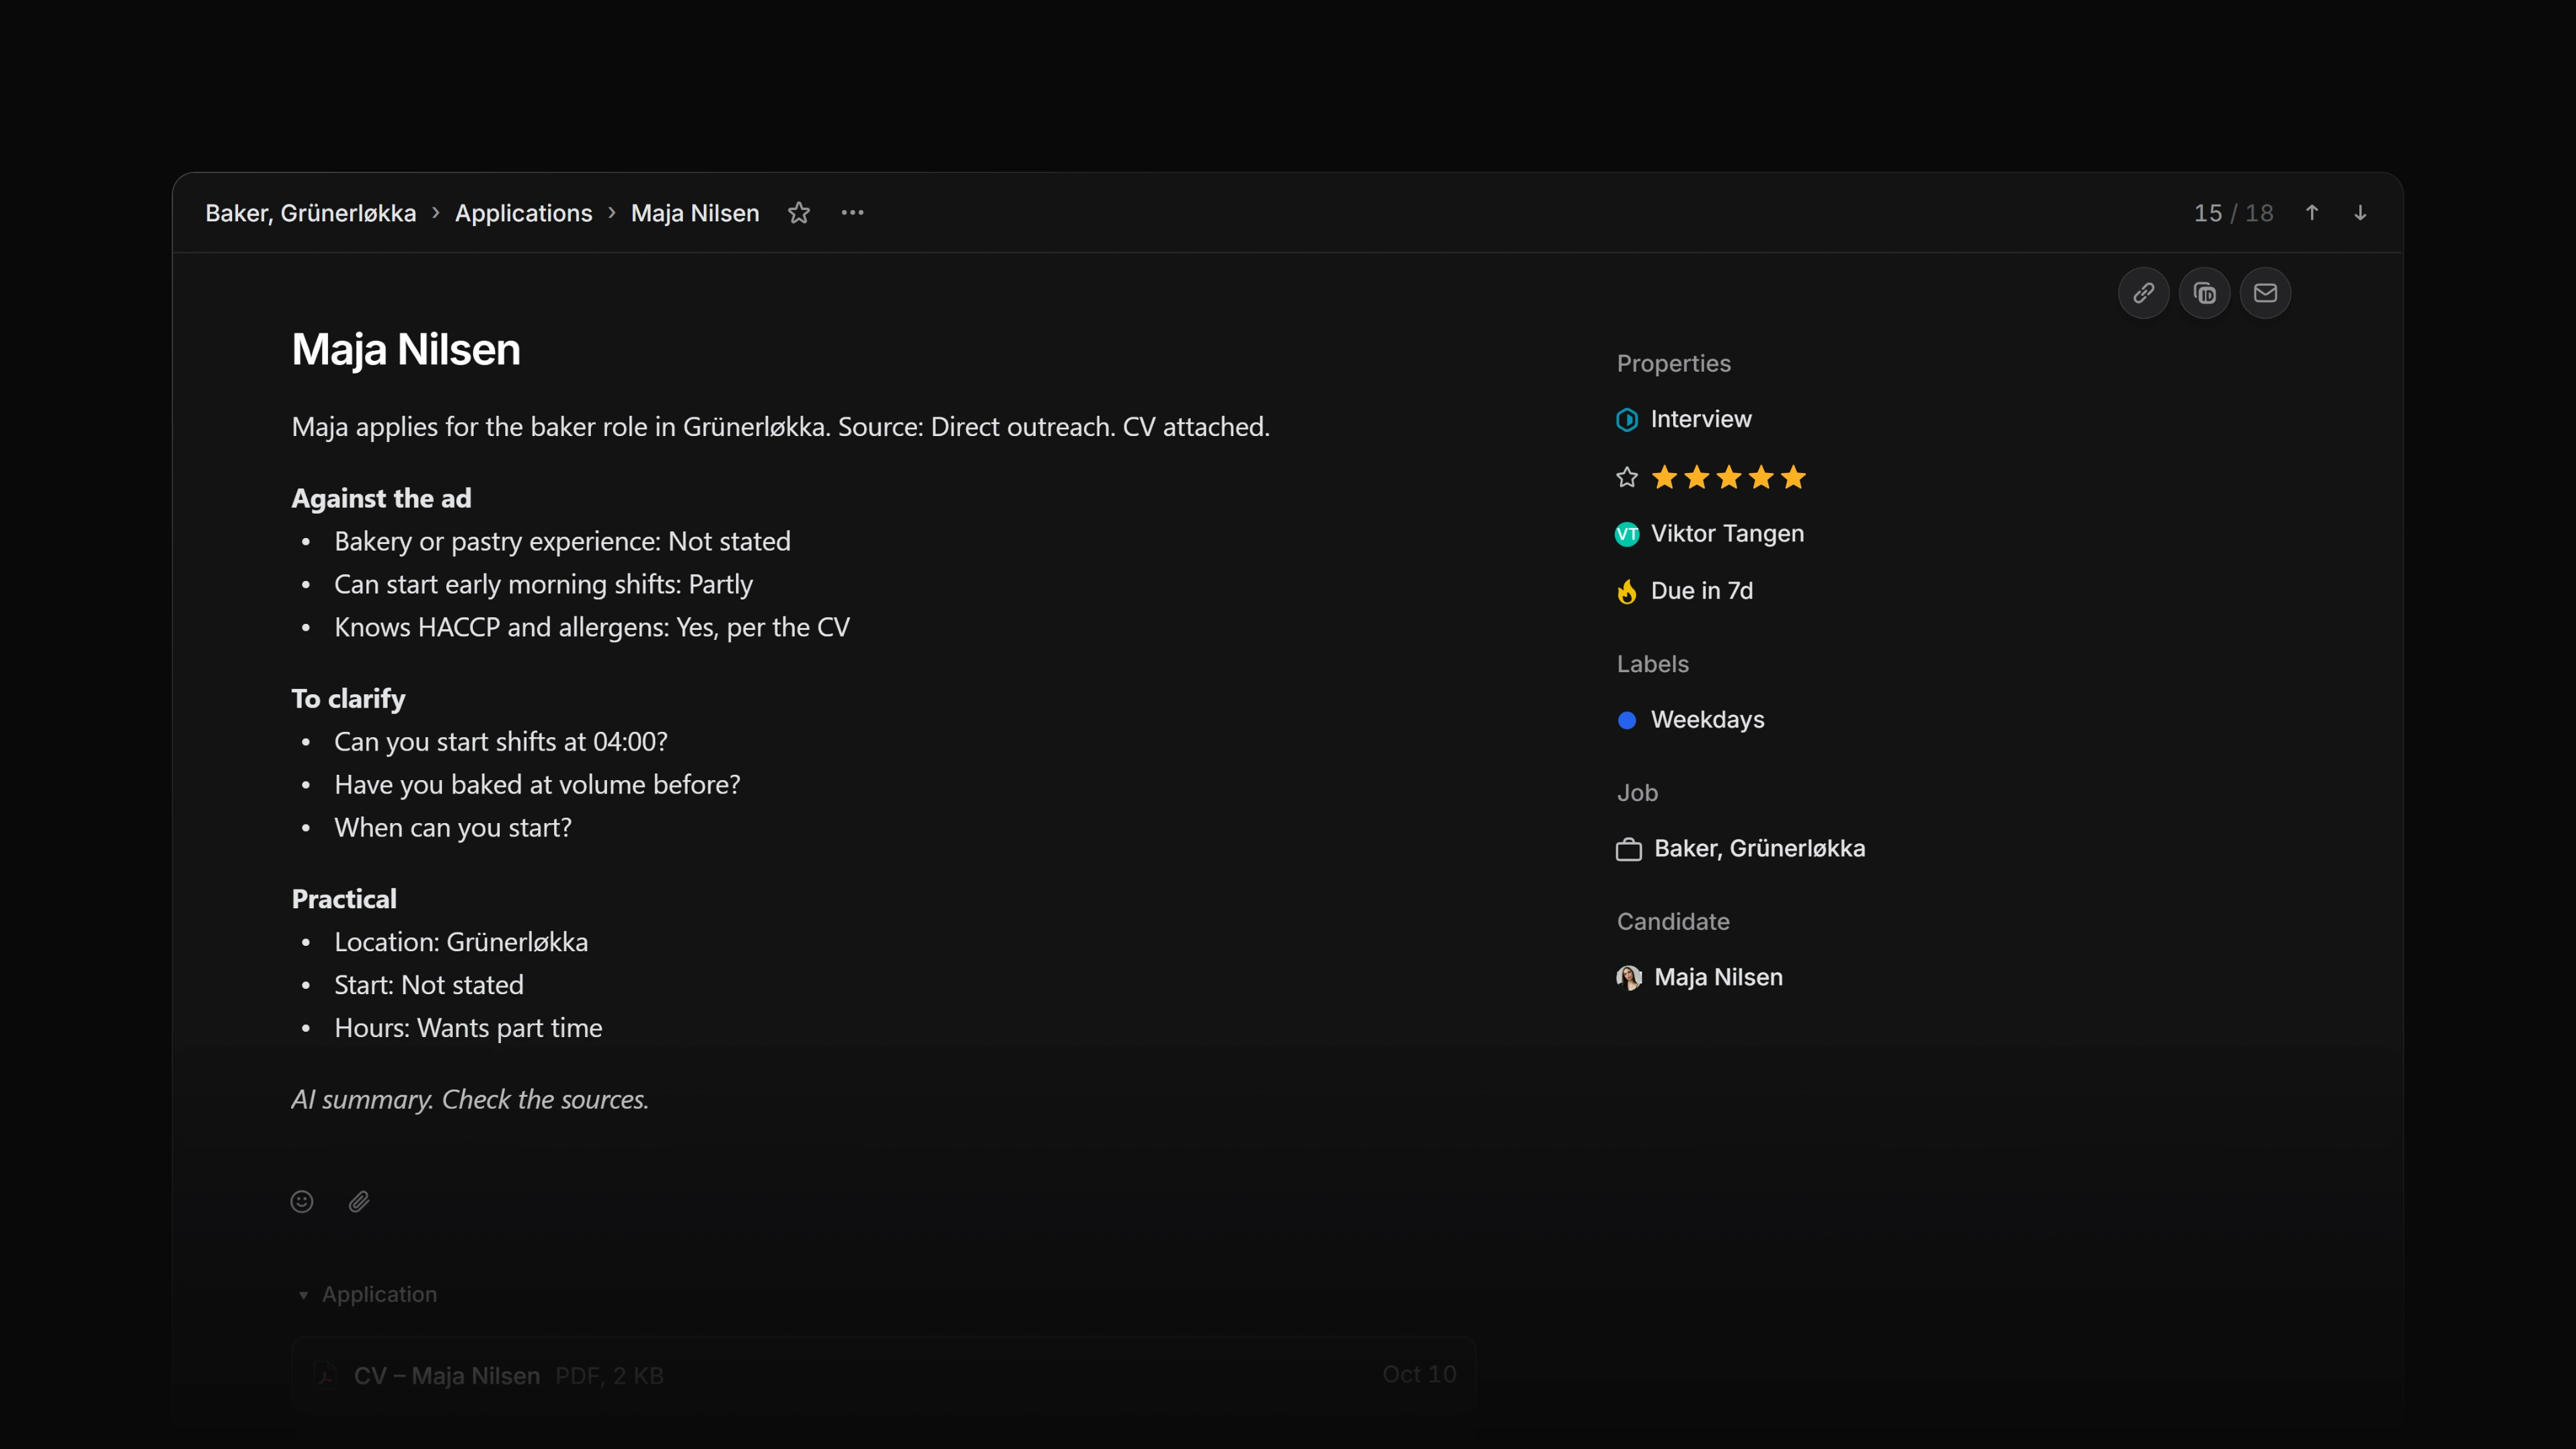Attach a file with paperclip icon
Screen dimensions: 2576x1449
coord(359,1201)
